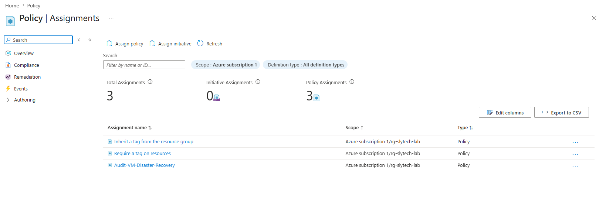Open Definition type filter pill

[305, 65]
